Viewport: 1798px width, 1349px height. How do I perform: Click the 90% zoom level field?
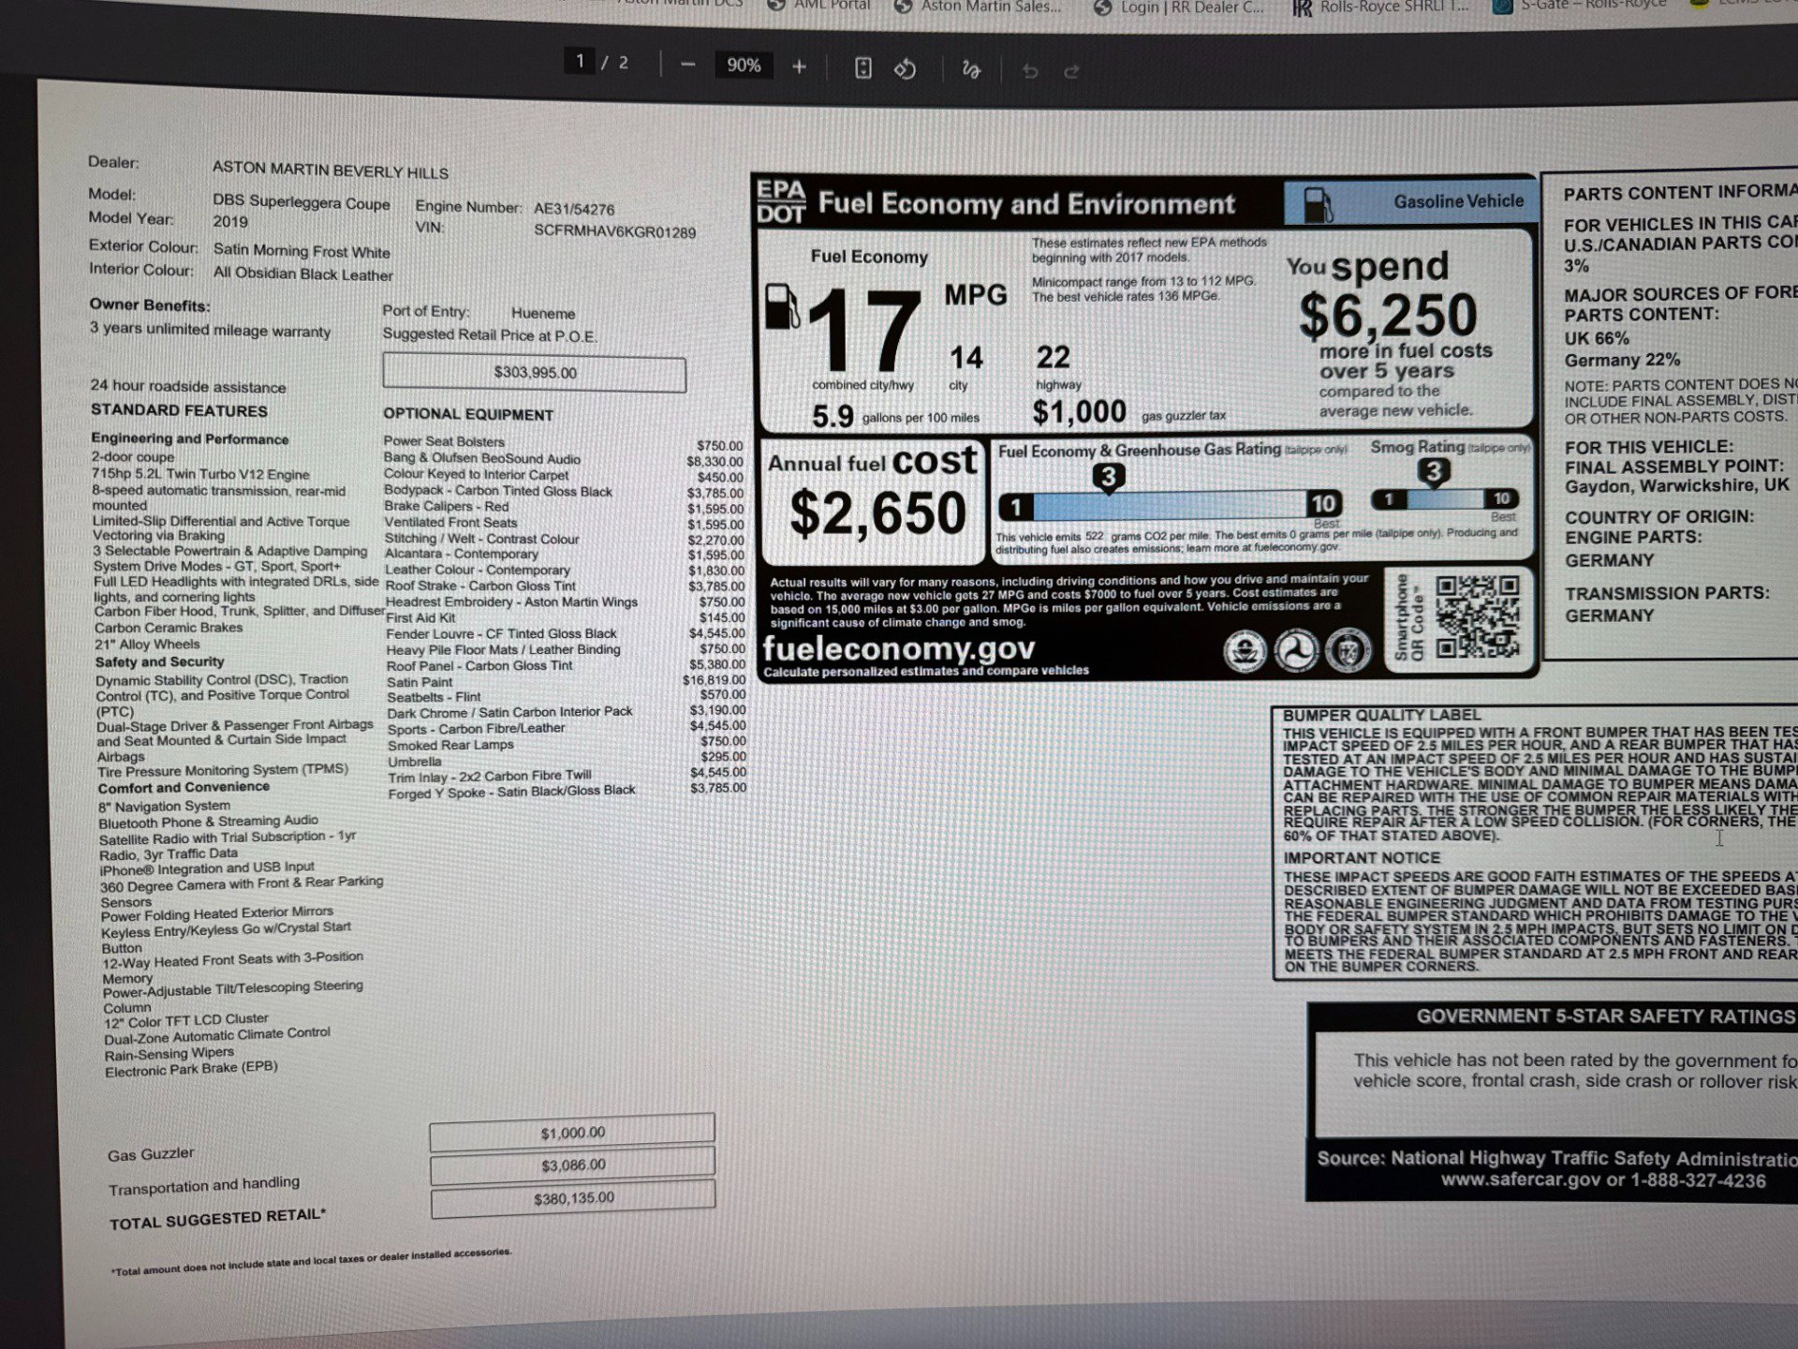pos(744,66)
